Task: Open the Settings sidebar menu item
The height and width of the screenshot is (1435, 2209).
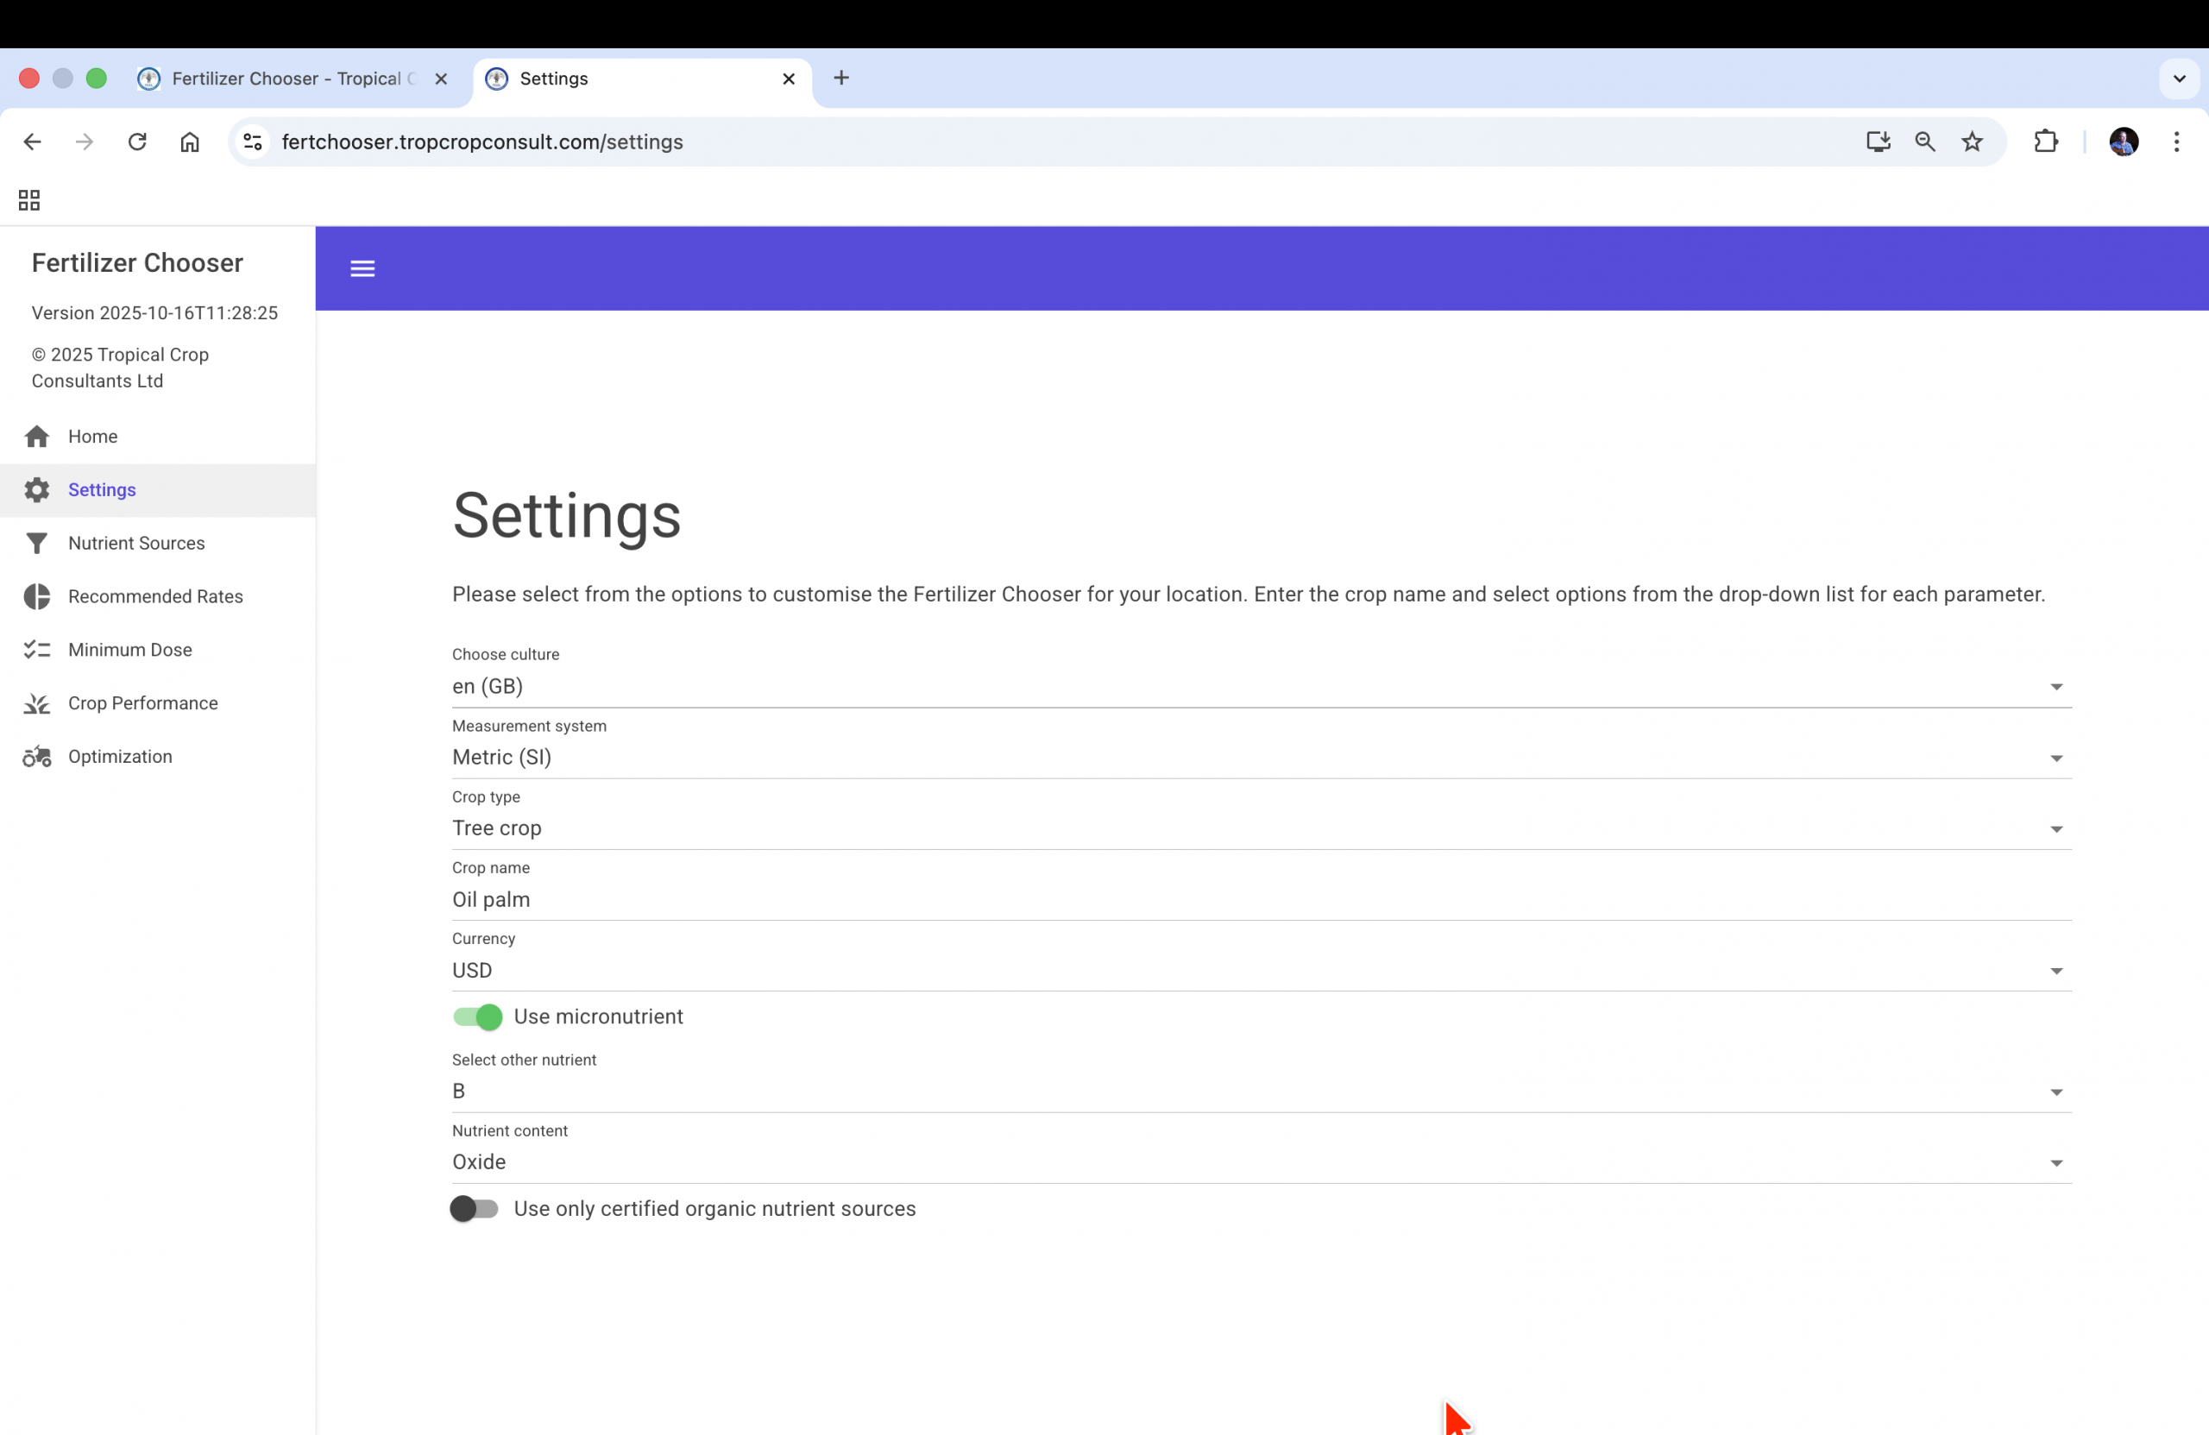Action: [x=102, y=490]
